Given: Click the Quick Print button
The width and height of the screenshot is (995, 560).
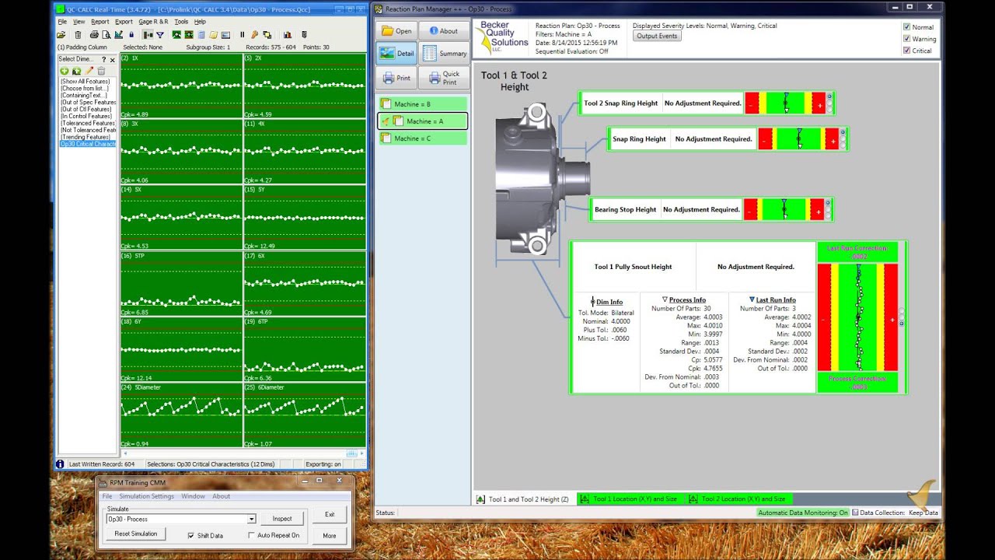Looking at the screenshot, I should coord(444,78).
